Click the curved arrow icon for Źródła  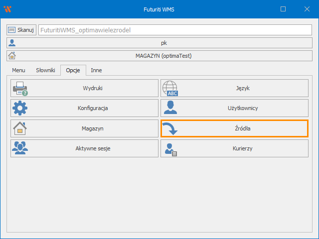[171, 128]
